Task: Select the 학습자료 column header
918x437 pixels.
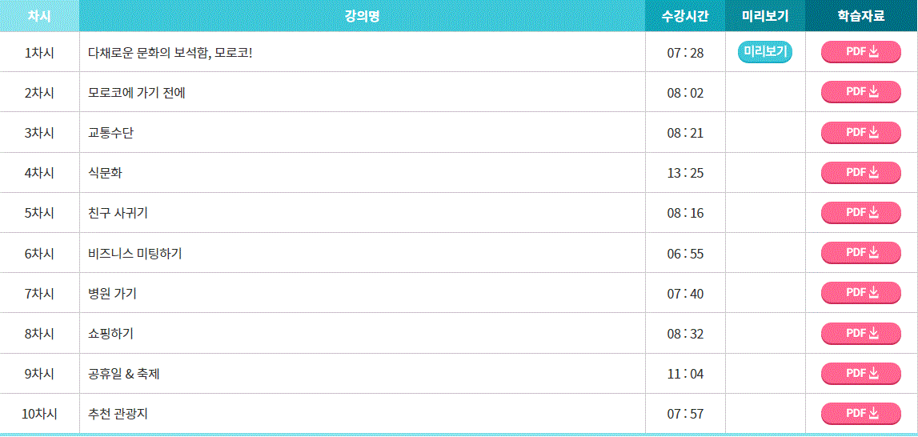Action: pyautogui.click(x=861, y=16)
